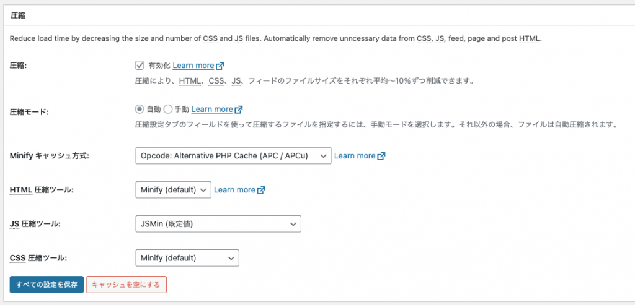Open the Minify キャッシュ方式 dropdown
The width and height of the screenshot is (635, 305).
(x=233, y=156)
